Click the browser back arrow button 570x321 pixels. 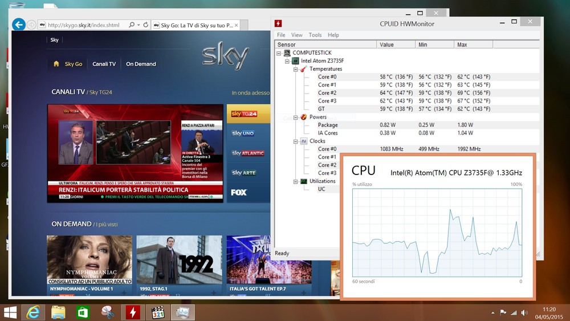coord(19,25)
